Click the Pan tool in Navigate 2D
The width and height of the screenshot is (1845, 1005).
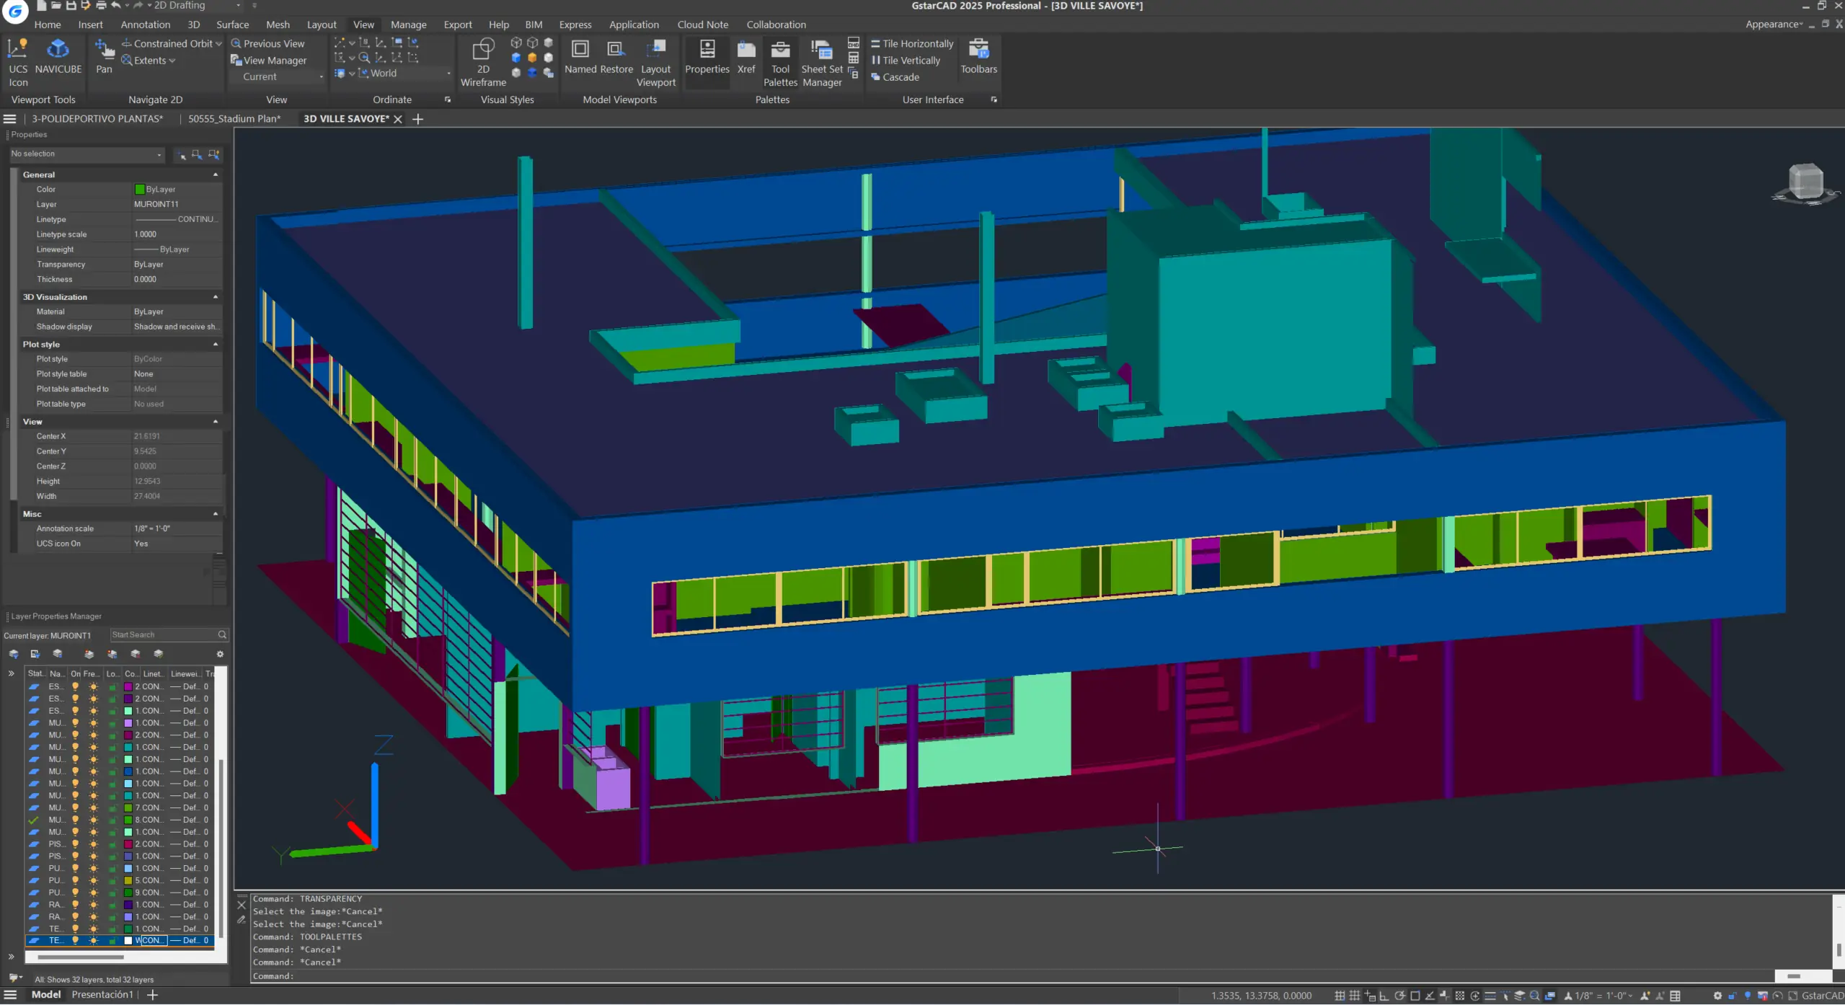tap(103, 54)
